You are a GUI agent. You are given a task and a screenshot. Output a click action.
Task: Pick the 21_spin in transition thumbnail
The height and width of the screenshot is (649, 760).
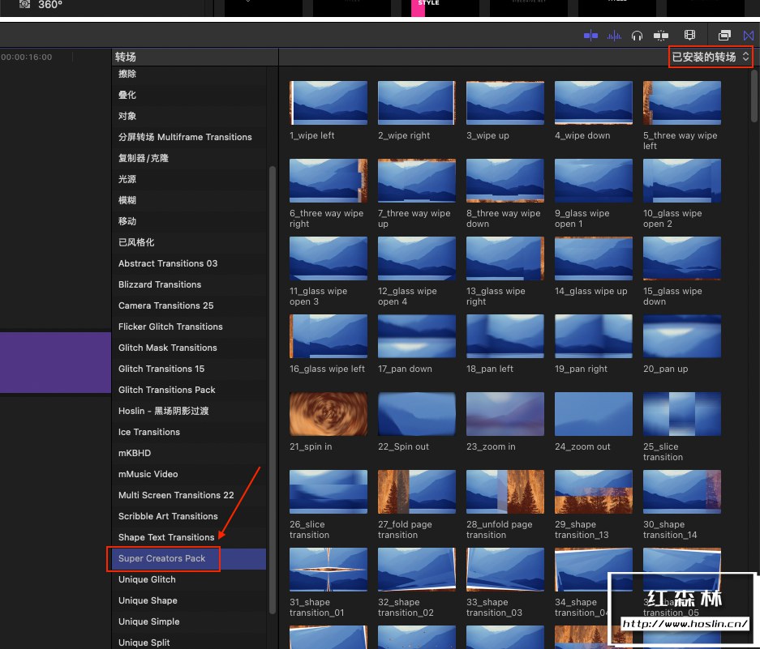coord(328,414)
